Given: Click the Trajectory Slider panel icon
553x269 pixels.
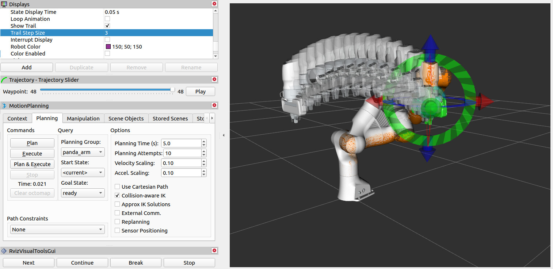Looking at the screenshot, I should point(4,80).
